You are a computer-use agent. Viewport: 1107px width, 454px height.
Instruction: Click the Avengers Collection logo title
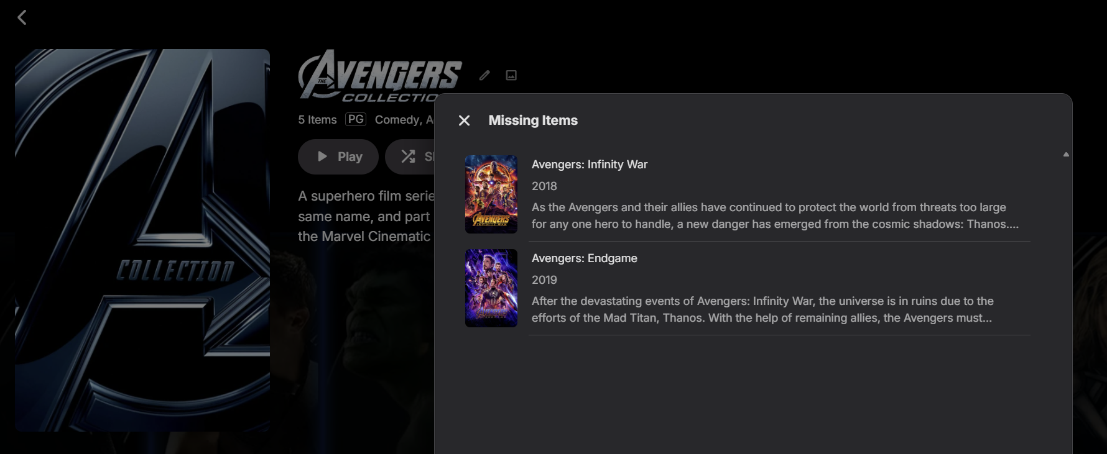click(380, 76)
